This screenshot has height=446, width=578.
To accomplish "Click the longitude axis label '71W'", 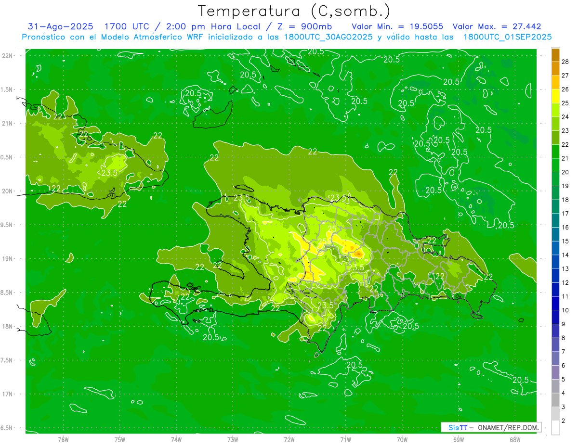I will (345, 439).
